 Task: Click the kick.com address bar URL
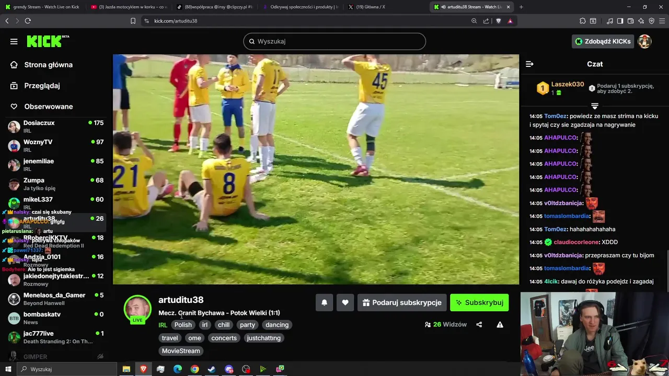(176, 21)
